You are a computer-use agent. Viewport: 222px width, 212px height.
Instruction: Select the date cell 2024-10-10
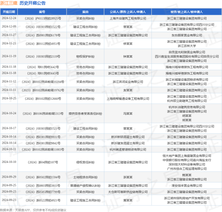9,162
